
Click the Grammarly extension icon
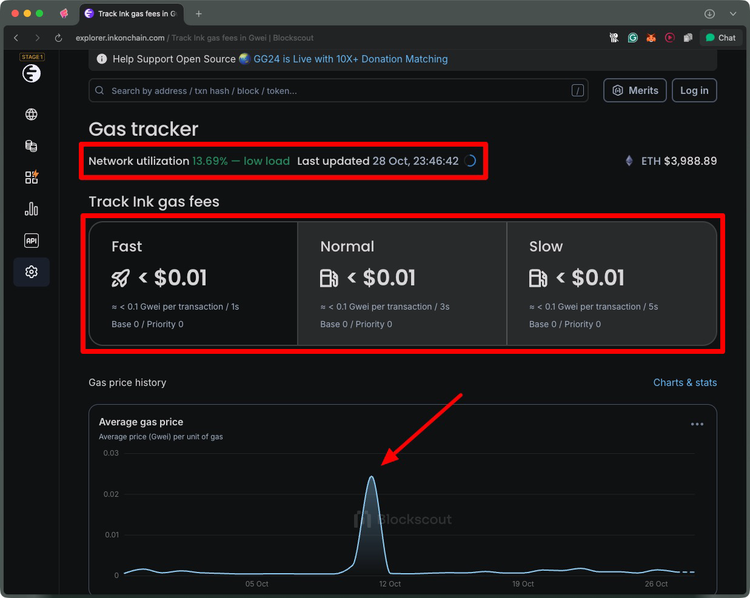pos(632,38)
